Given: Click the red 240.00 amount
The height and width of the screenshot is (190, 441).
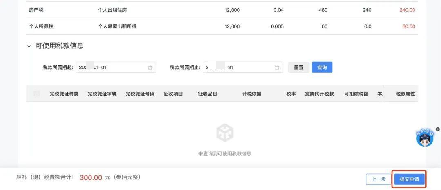Looking at the screenshot, I should click(x=407, y=10).
